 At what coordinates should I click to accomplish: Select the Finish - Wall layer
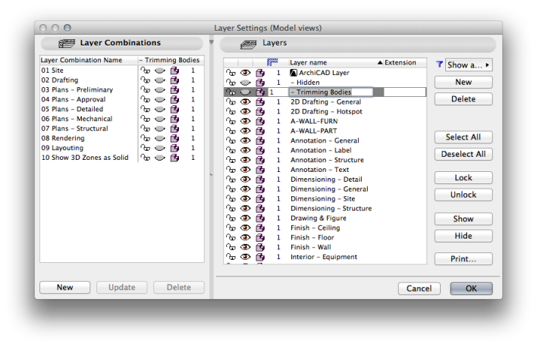311,248
